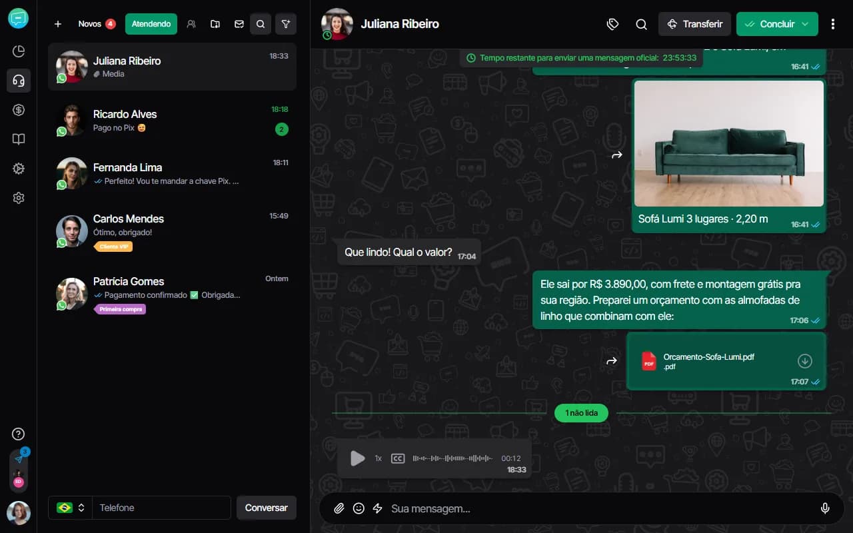Toggle CC captions on the audio message
Screen dimensions: 853x533
click(x=398, y=458)
